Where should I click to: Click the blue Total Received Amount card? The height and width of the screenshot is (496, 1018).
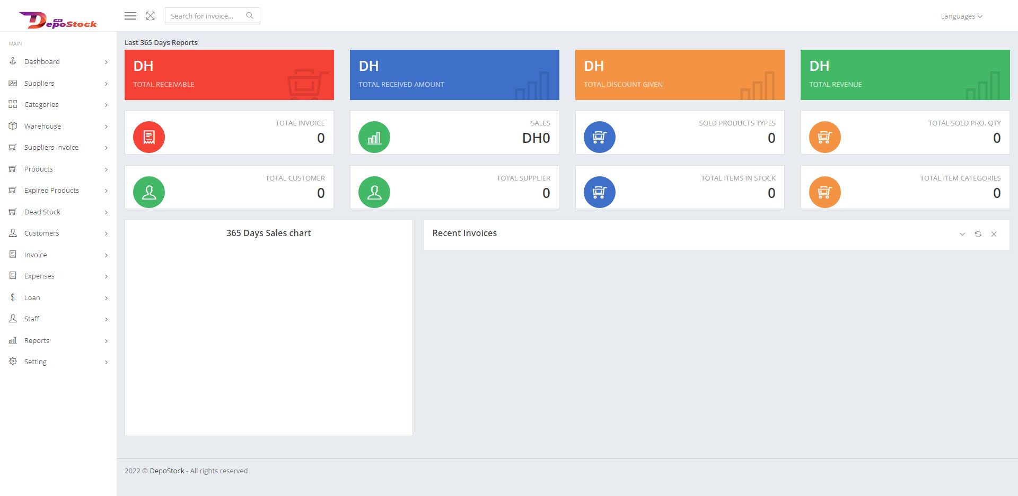click(x=454, y=75)
